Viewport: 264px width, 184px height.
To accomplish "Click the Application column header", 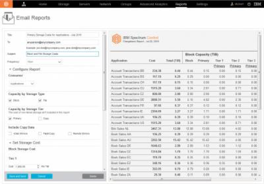I will [x=119, y=61].
